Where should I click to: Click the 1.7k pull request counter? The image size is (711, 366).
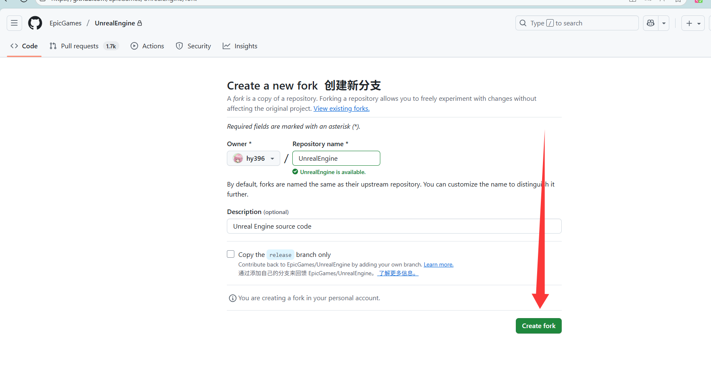(x=111, y=46)
